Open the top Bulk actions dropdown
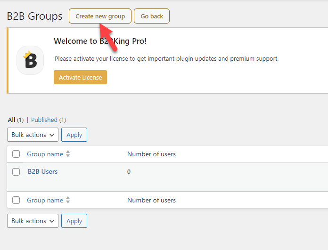The image size is (328, 250). [x=33, y=135]
